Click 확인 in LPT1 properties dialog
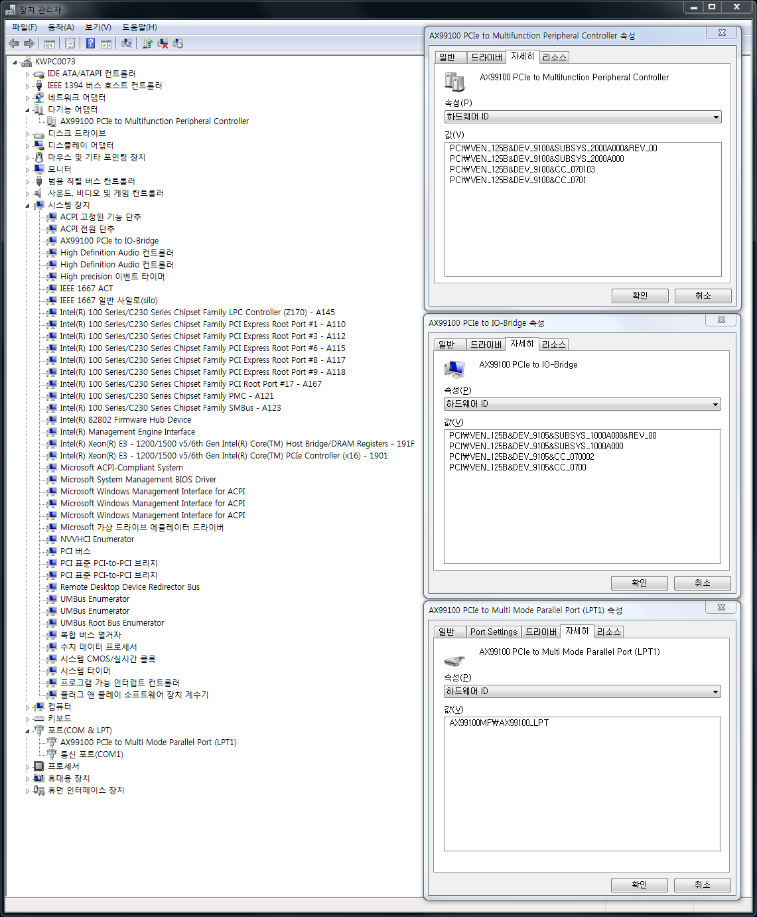 (640, 885)
